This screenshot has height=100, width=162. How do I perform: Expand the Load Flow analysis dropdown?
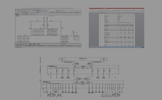[x=43, y=12]
